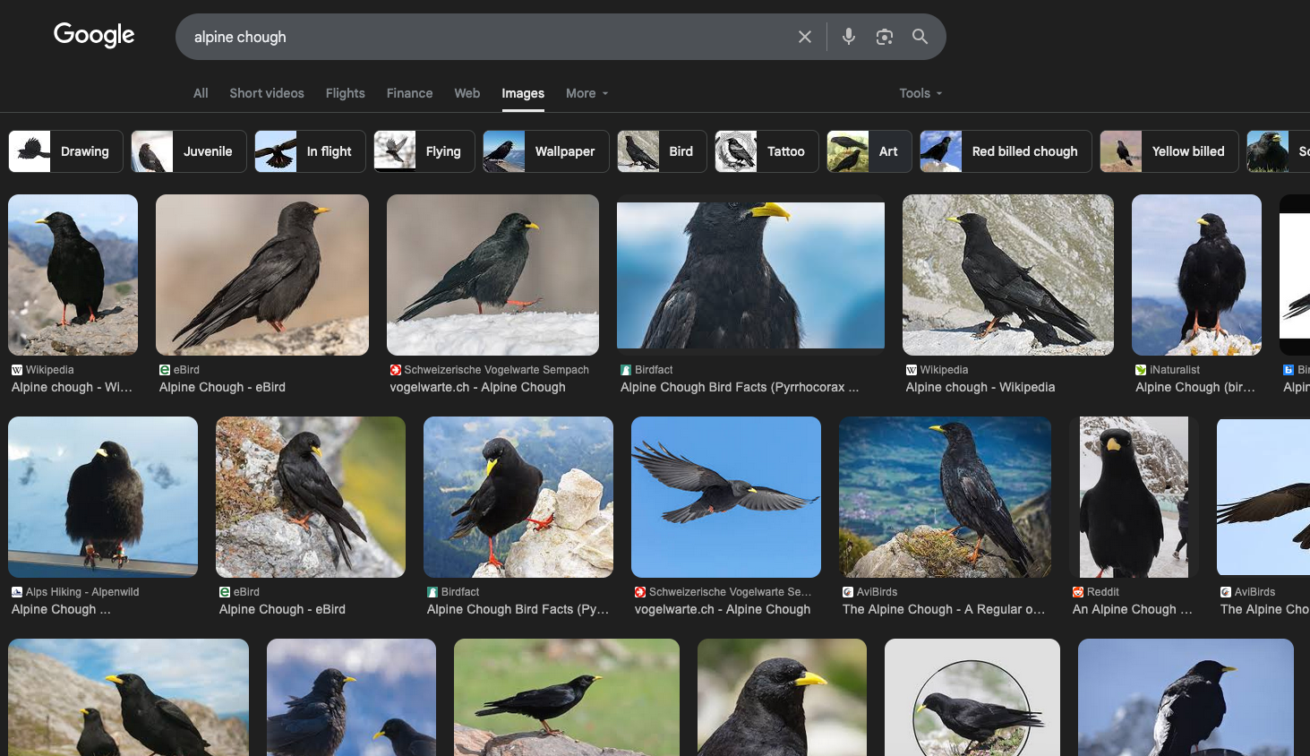Screen dimensions: 1310x756
Task: Click the Schweizerische Vogelwarte Sempach source label
Action: [496, 370]
